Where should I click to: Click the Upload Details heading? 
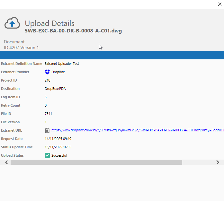[49, 23]
